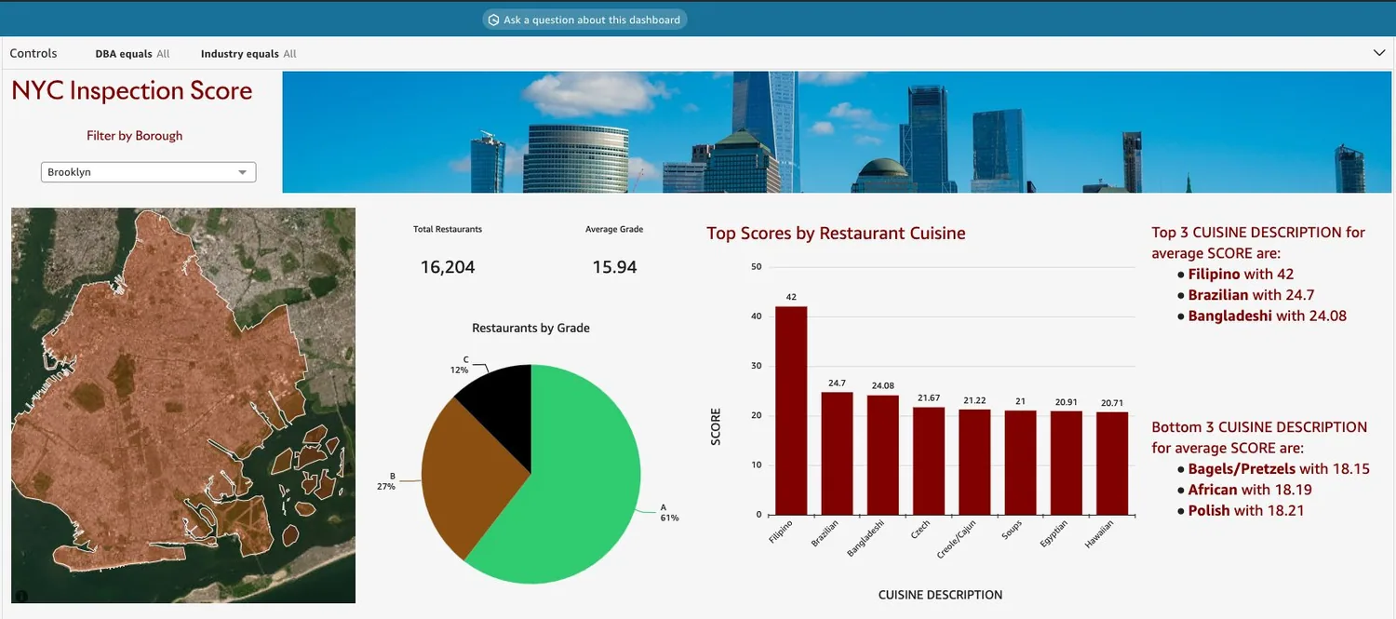This screenshot has height=619, width=1396.
Task: Click the Average Grade value 15.94
Action: [614, 267]
